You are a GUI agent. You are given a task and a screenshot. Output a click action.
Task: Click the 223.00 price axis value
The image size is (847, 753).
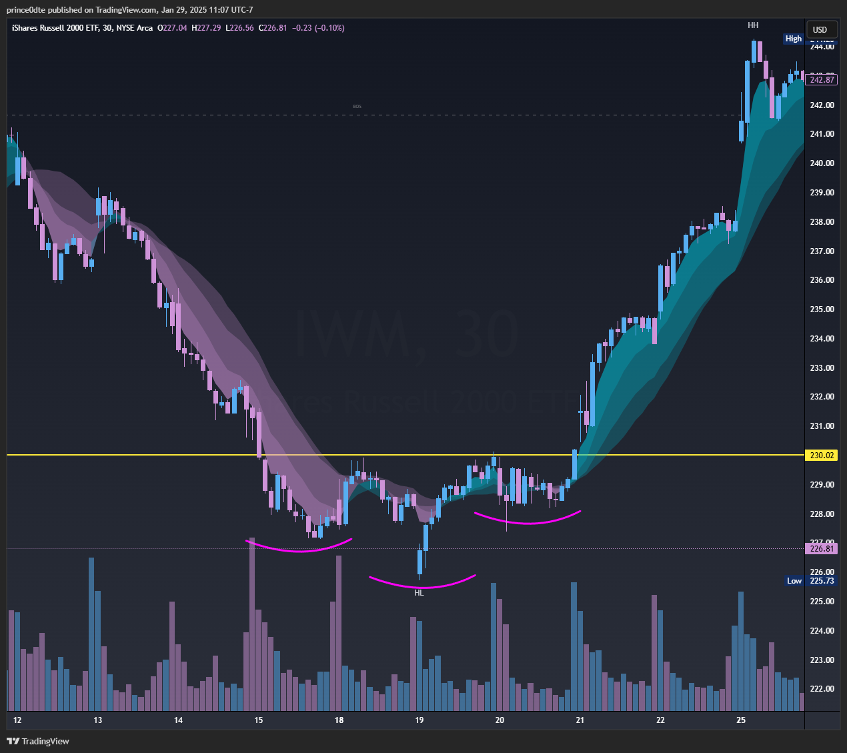click(x=822, y=660)
